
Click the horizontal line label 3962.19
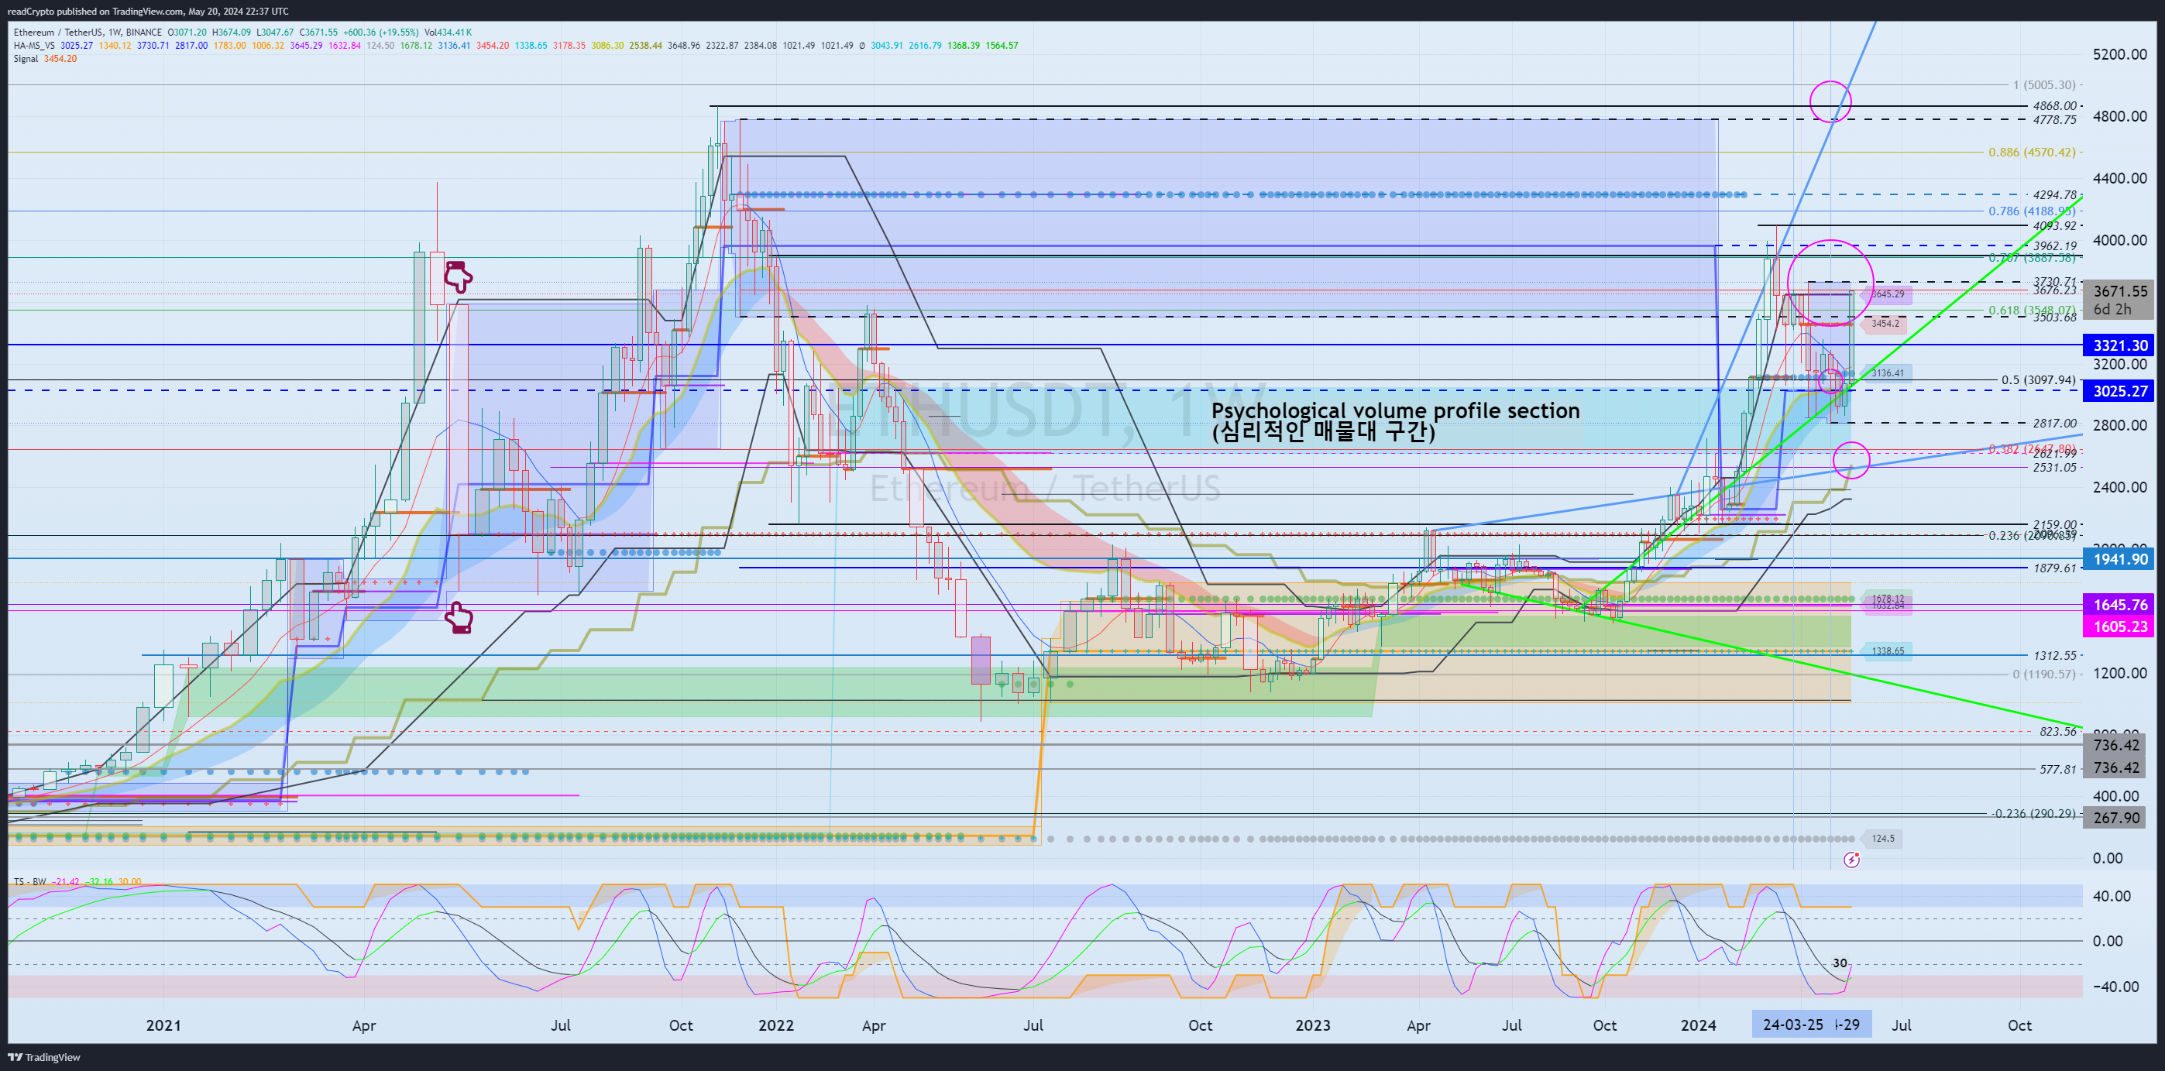click(x=2055, y=246)
